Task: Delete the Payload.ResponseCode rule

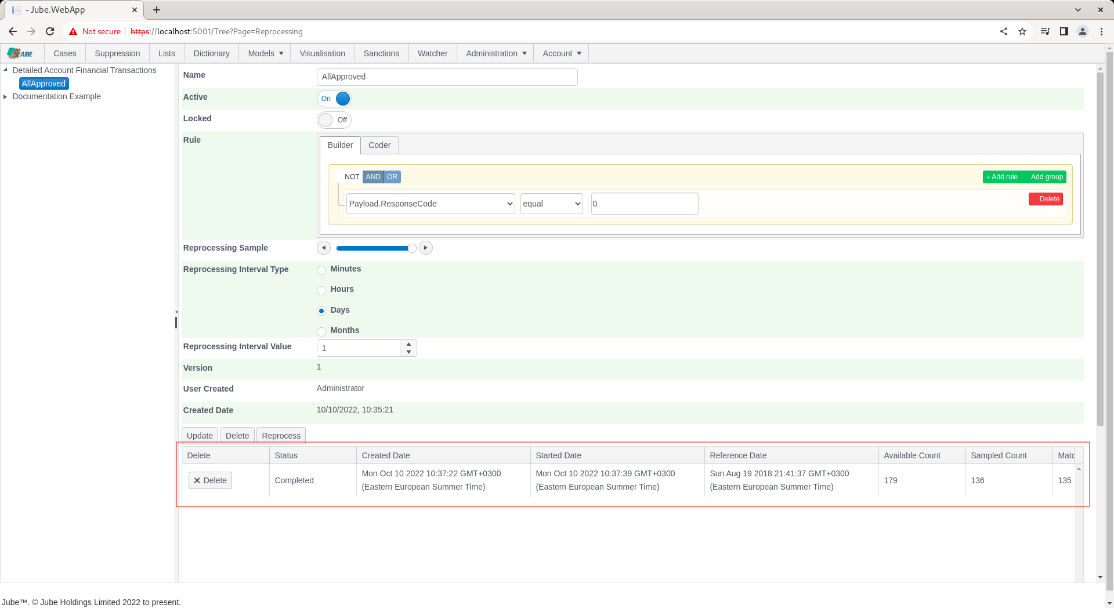Action: tap(1046, 199)
